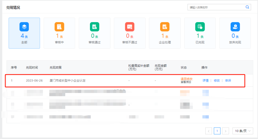
Task: Filter by 放弃兑现 label
Action: [x=235, y=42]
